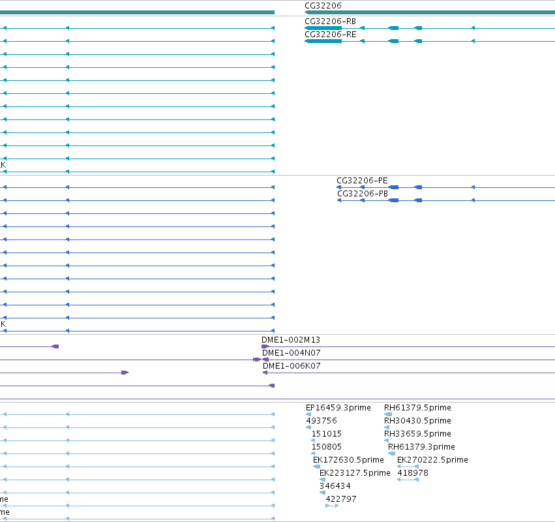Click the CG32206-RE thick 3' exon block

(323, 41)
